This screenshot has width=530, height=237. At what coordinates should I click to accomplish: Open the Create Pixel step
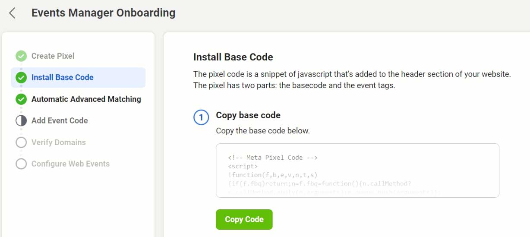(x=53, y=56)
